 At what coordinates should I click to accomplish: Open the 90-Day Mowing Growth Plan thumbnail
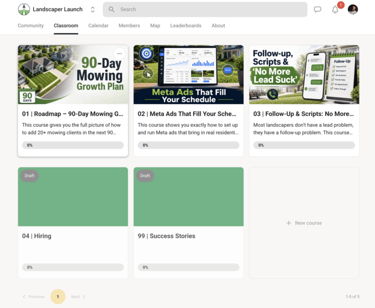[x=73, y=74]
